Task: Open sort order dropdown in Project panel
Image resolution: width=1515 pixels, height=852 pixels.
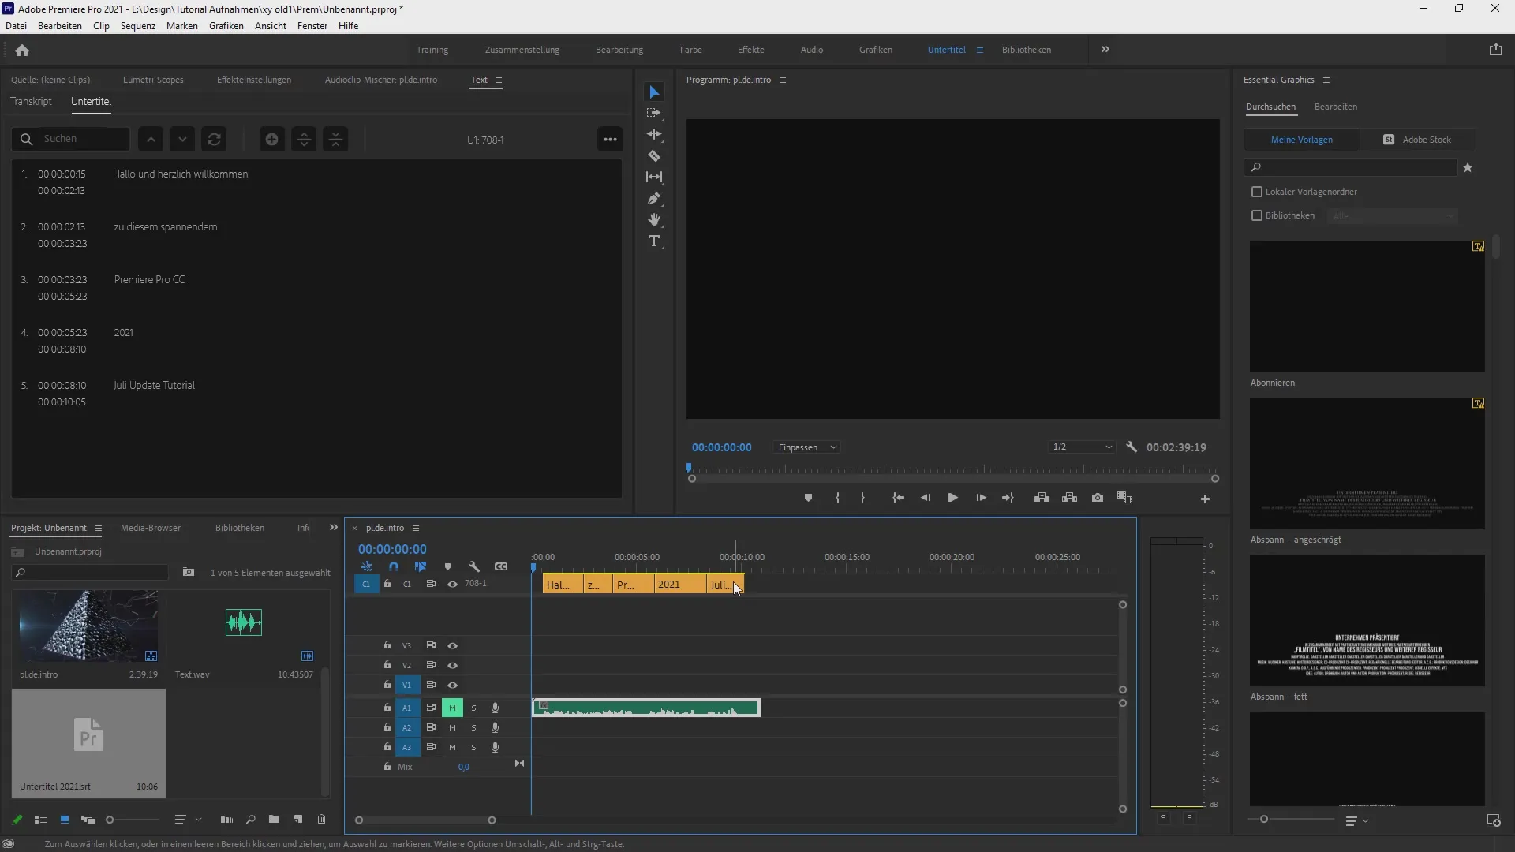Action: 188,820
